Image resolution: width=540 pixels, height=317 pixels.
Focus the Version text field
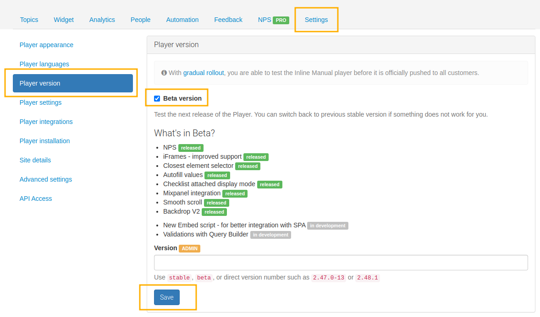click(341, 263)
